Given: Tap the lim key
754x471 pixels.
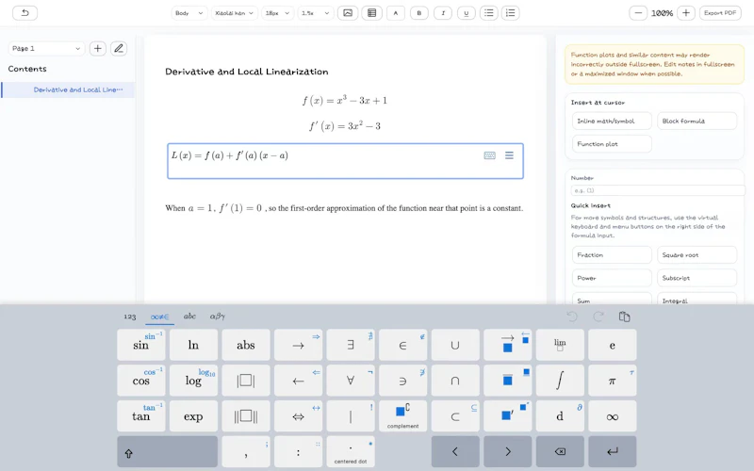Looking at the screenshot, I should 560,345.
